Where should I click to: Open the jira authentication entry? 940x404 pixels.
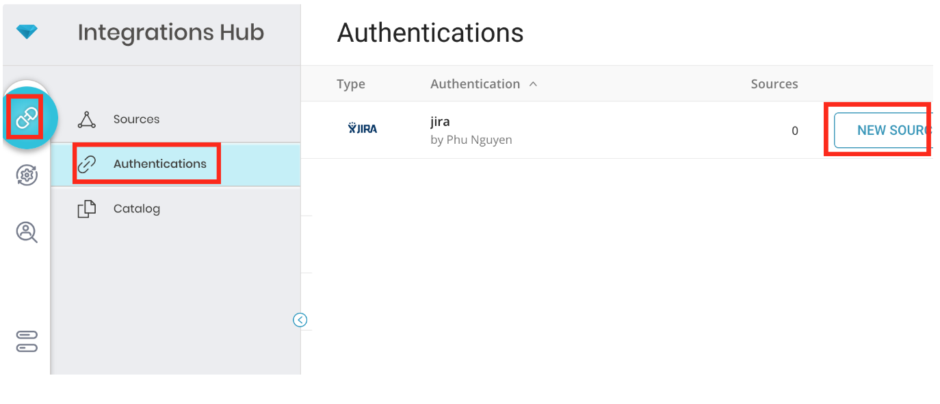[440, 122]
